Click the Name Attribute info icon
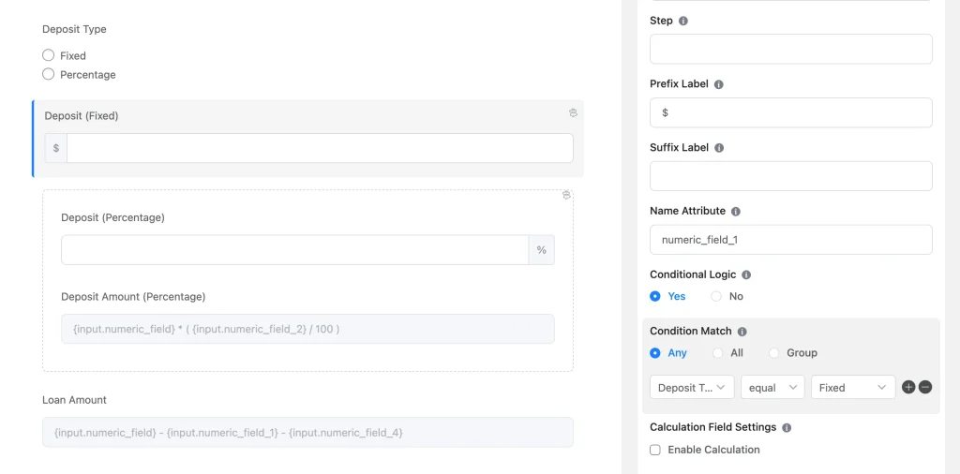960x474 pixels. [735, 212]
